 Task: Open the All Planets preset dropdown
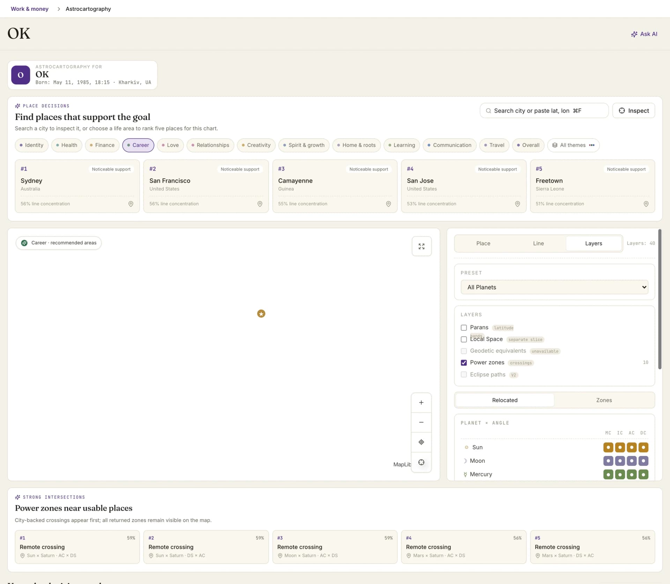click(x=554, y=287)
